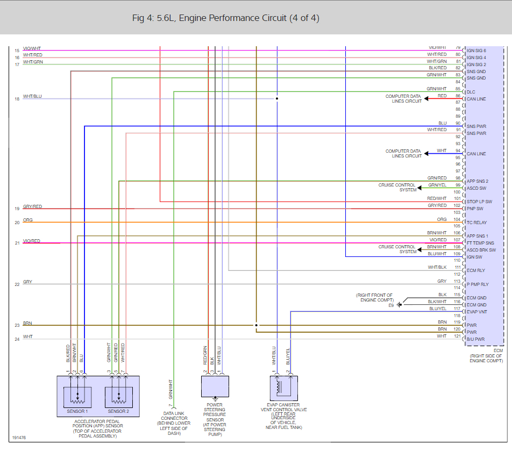Select the SENSOR 2 potentiometer symbol

point(118,397)
